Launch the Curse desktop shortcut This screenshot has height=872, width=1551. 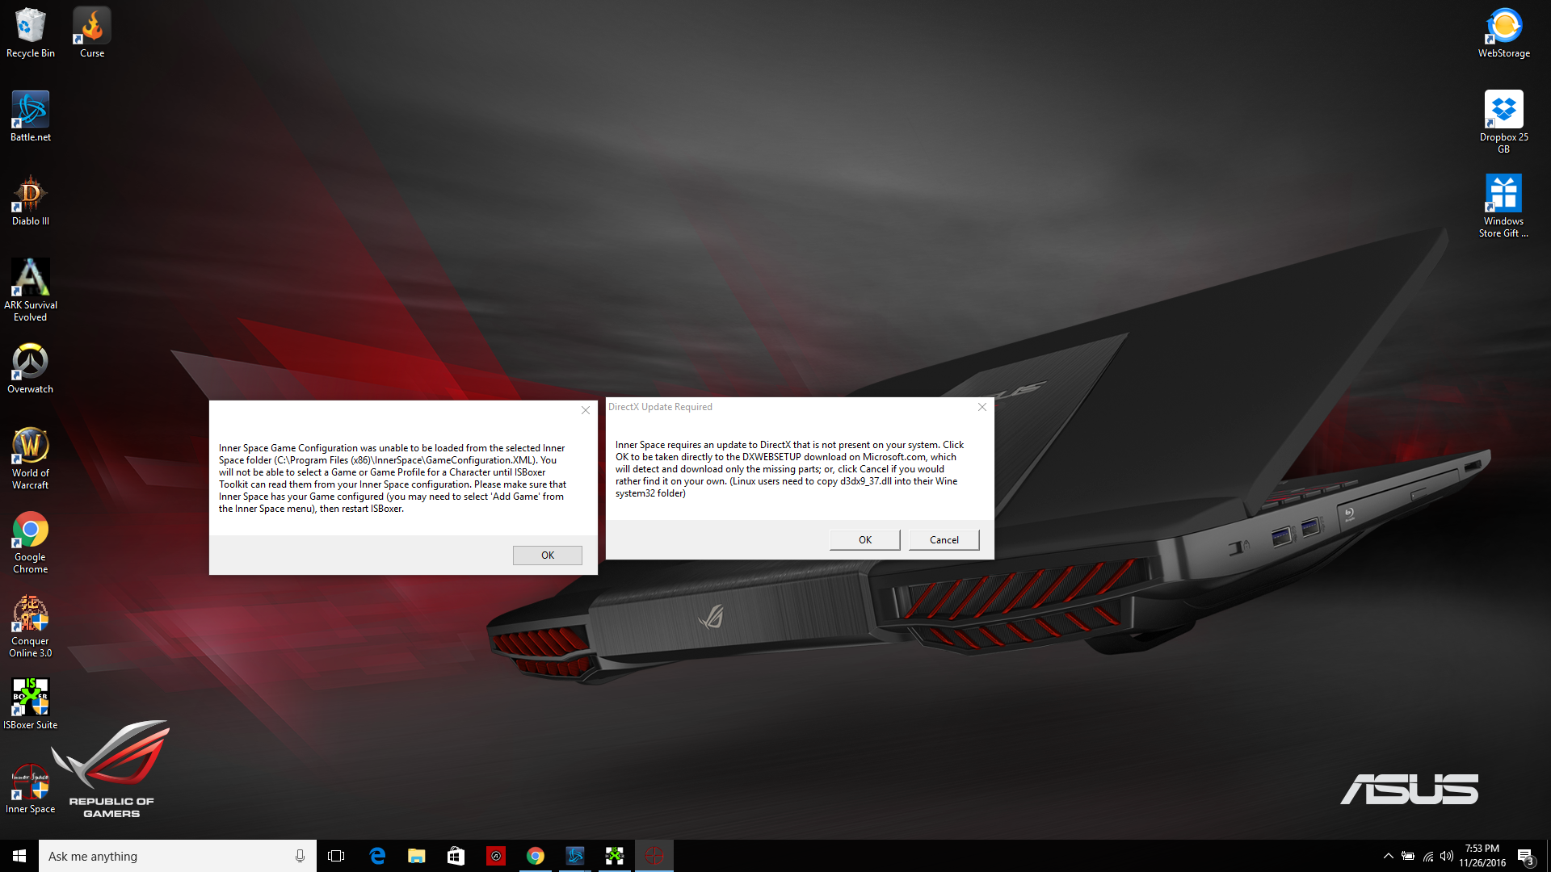coord(92,32)
